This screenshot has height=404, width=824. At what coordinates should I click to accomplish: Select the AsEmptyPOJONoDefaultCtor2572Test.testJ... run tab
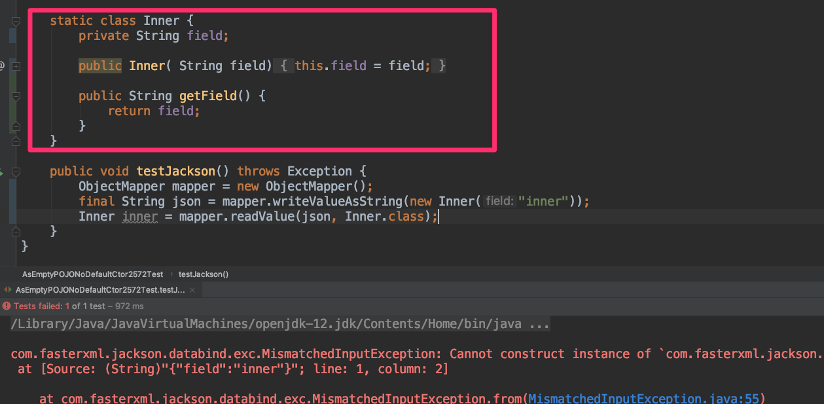pyautogui.click(x=100, y=289)
